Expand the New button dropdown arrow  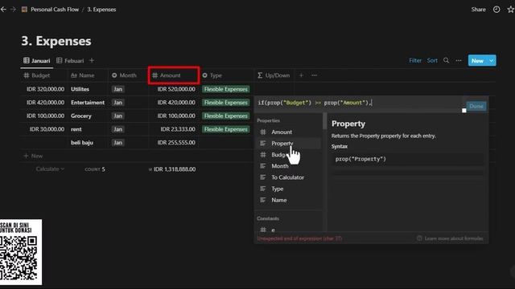(492, 61)
